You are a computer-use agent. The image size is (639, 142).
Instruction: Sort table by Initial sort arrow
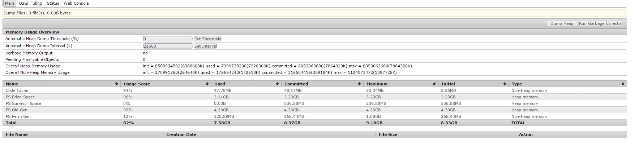[505, 84]
